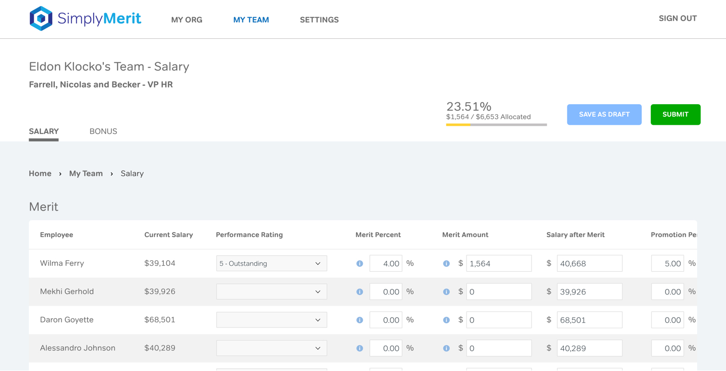Click Alessandro Johnson's Promotion Percent field
The width and height of the screenshot is (726, 371).
[668, 348]
